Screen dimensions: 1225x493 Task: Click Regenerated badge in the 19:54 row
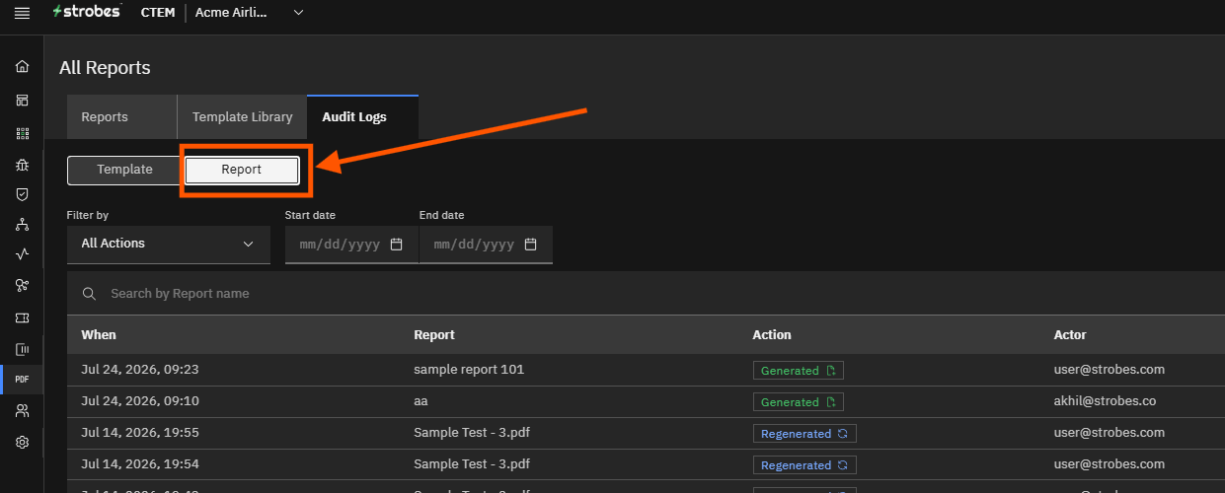tap(804, 465)
